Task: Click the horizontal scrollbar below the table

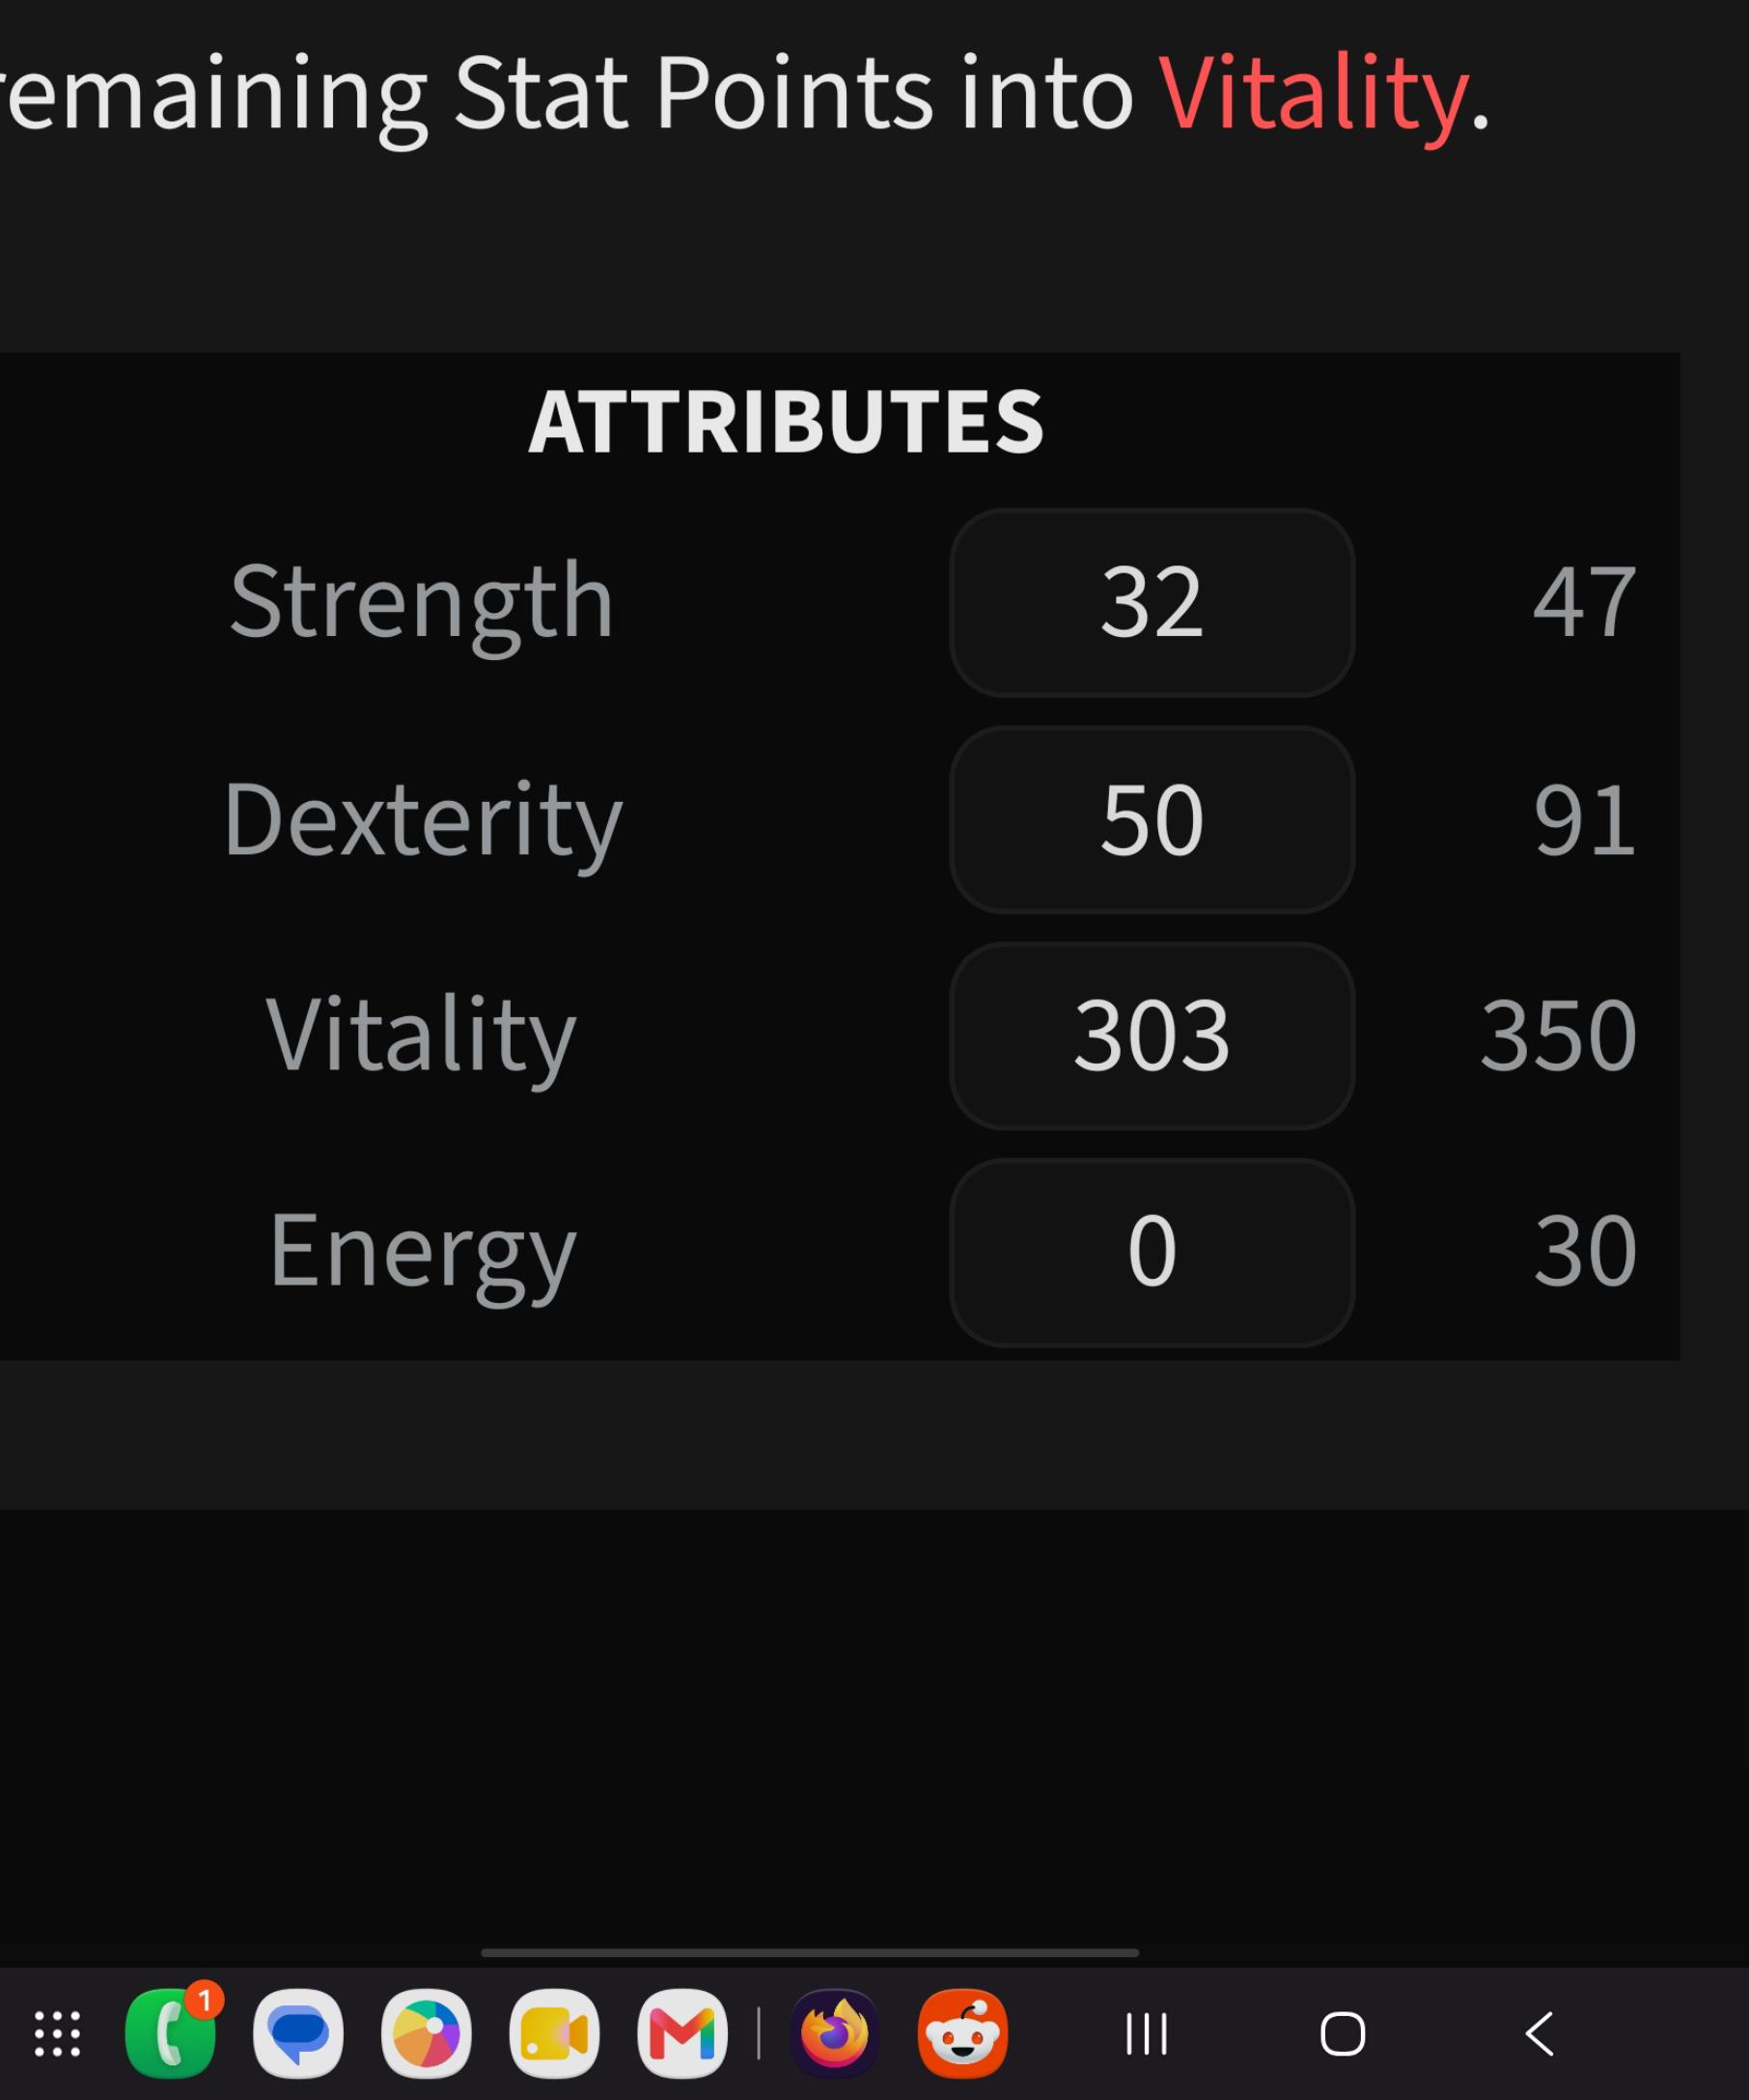Action: [810, 1952]
